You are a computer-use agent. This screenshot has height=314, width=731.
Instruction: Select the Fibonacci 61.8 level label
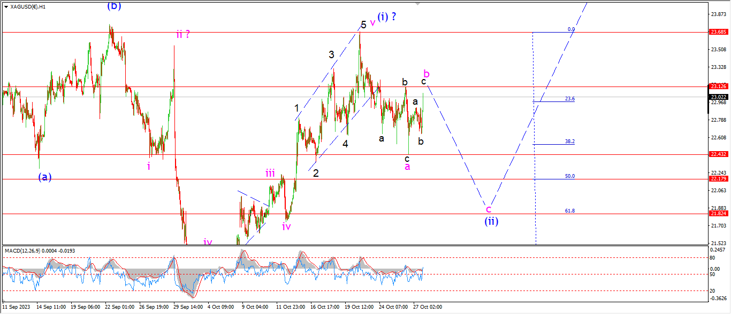[570, 210]
